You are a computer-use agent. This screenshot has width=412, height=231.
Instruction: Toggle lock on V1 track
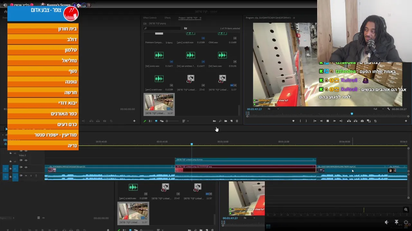pos(10,168)
